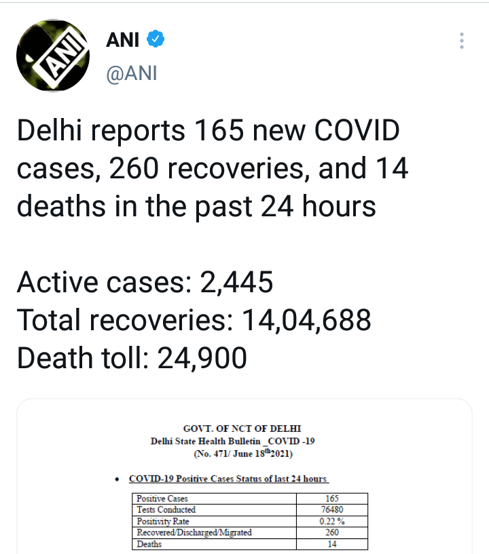The image size is (489, 554).
Task: Click the 0.22 % positivity value cell
Action: coord(332,521)
